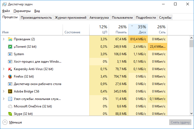This screenshot has height=129, width=194.
Task: Expand the Adobe Bridge CS6 process group
Action: [3, 91]
